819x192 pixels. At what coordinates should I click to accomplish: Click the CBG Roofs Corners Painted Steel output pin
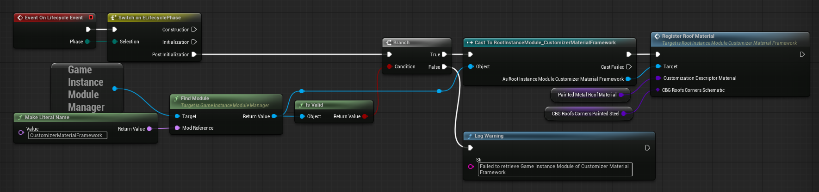pyautogui.click(x=624, y=114)
